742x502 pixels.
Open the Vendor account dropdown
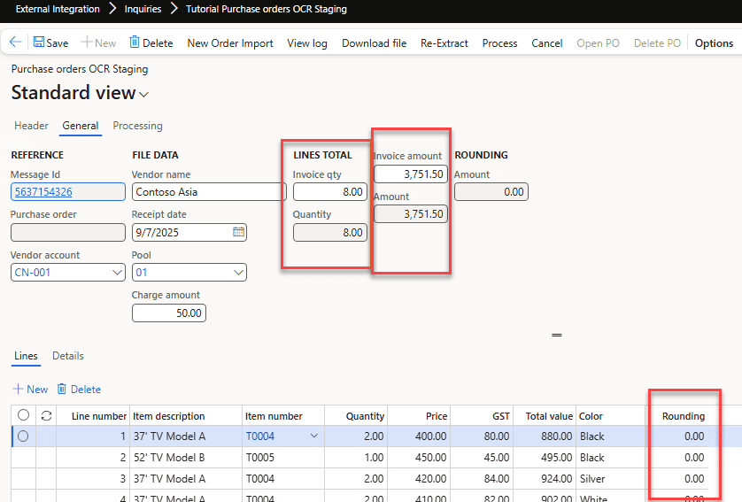[118, 273]
